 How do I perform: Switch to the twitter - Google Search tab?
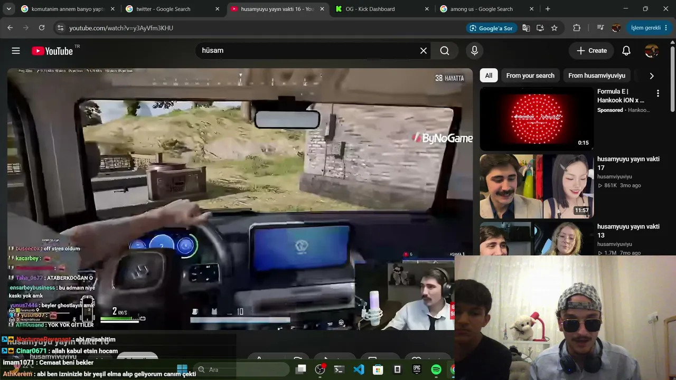tap(172, 9)
